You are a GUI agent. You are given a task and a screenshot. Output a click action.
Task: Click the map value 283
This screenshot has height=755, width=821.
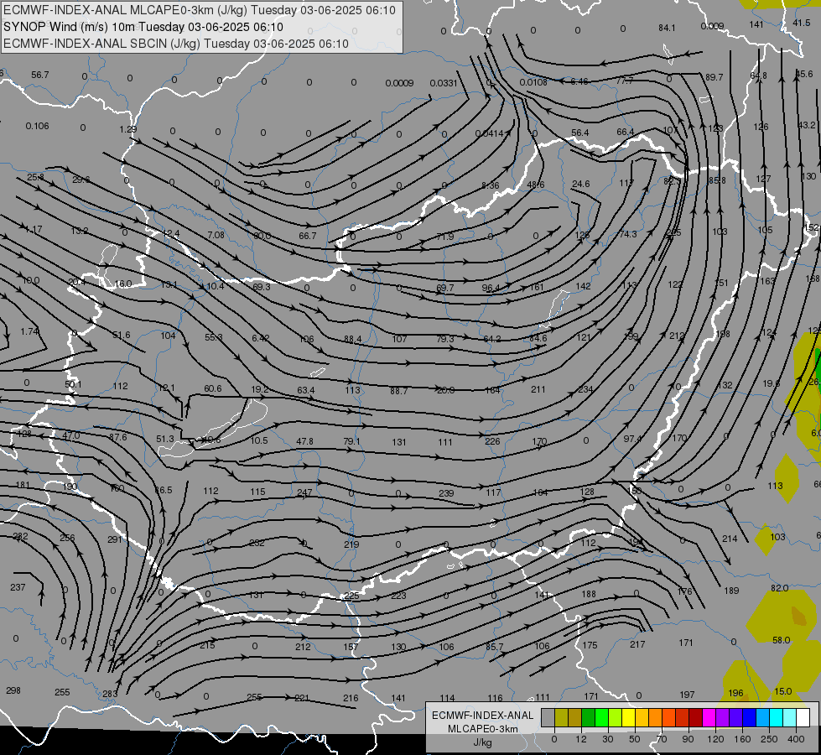pyautogui.click(x=109, y=694)
